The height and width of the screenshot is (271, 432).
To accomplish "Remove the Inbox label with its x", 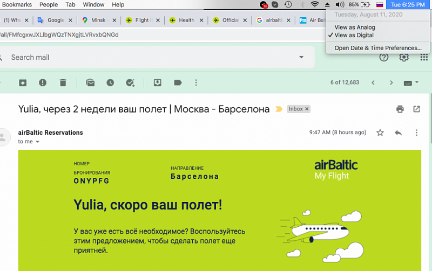I will tap(307, 109).
